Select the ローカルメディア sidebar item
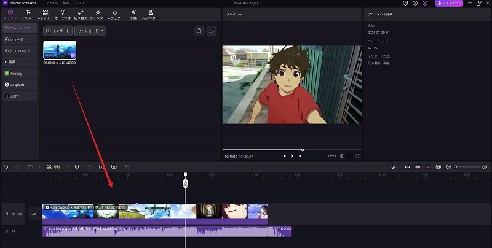The height and width of the screenshot is (248, 492). [20, 28]
